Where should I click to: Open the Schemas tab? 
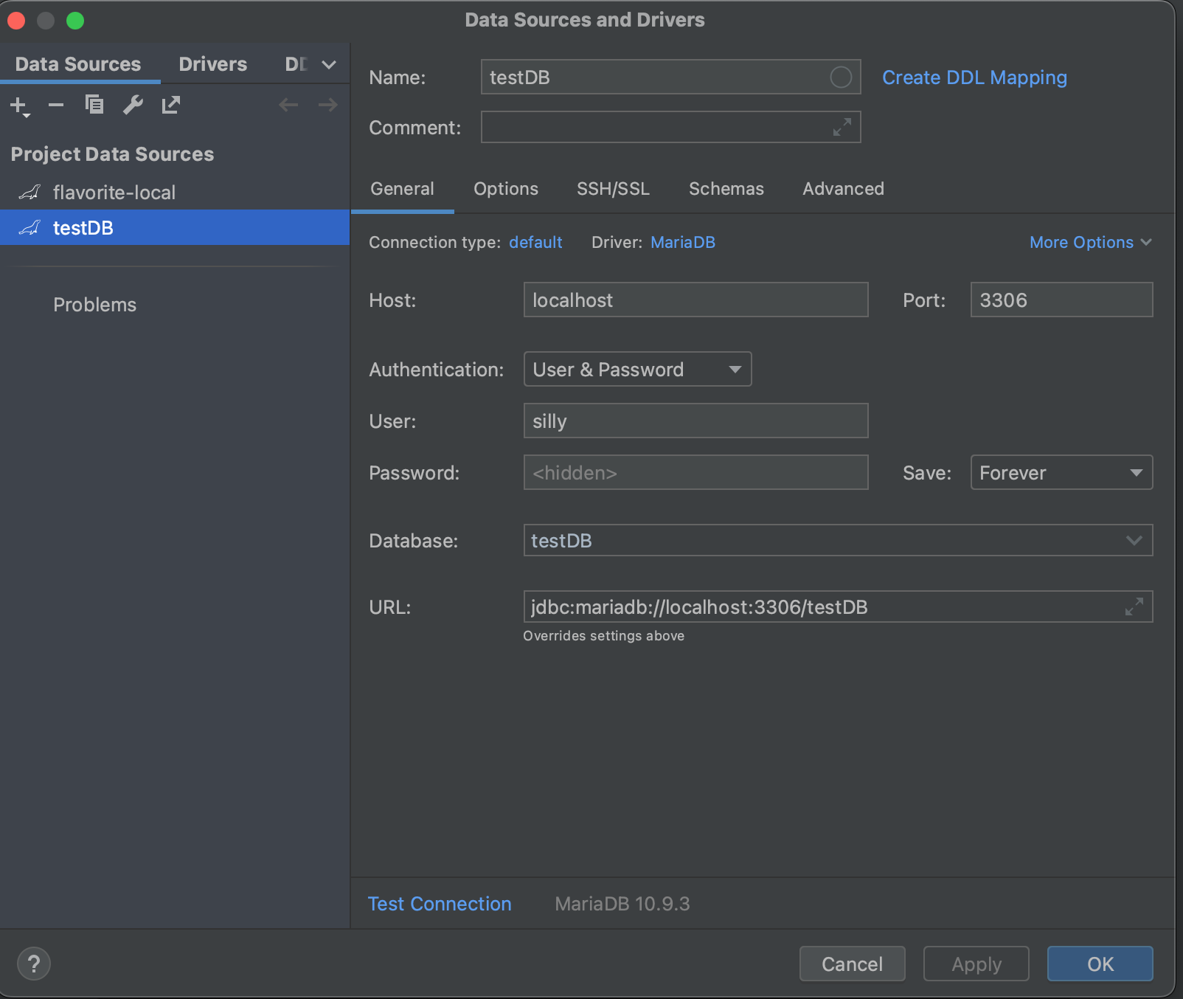click(x=726, y=189)
